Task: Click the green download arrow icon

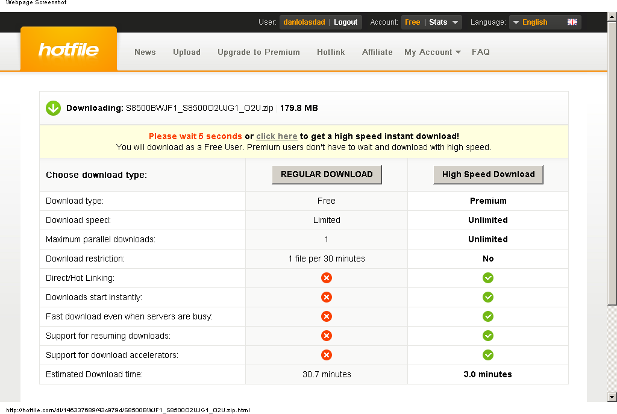Action: (53, 108)
